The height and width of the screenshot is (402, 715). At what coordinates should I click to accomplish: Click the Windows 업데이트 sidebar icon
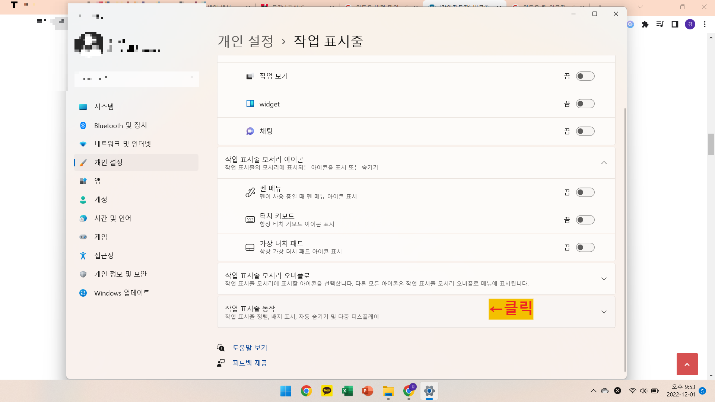(83, 293)
